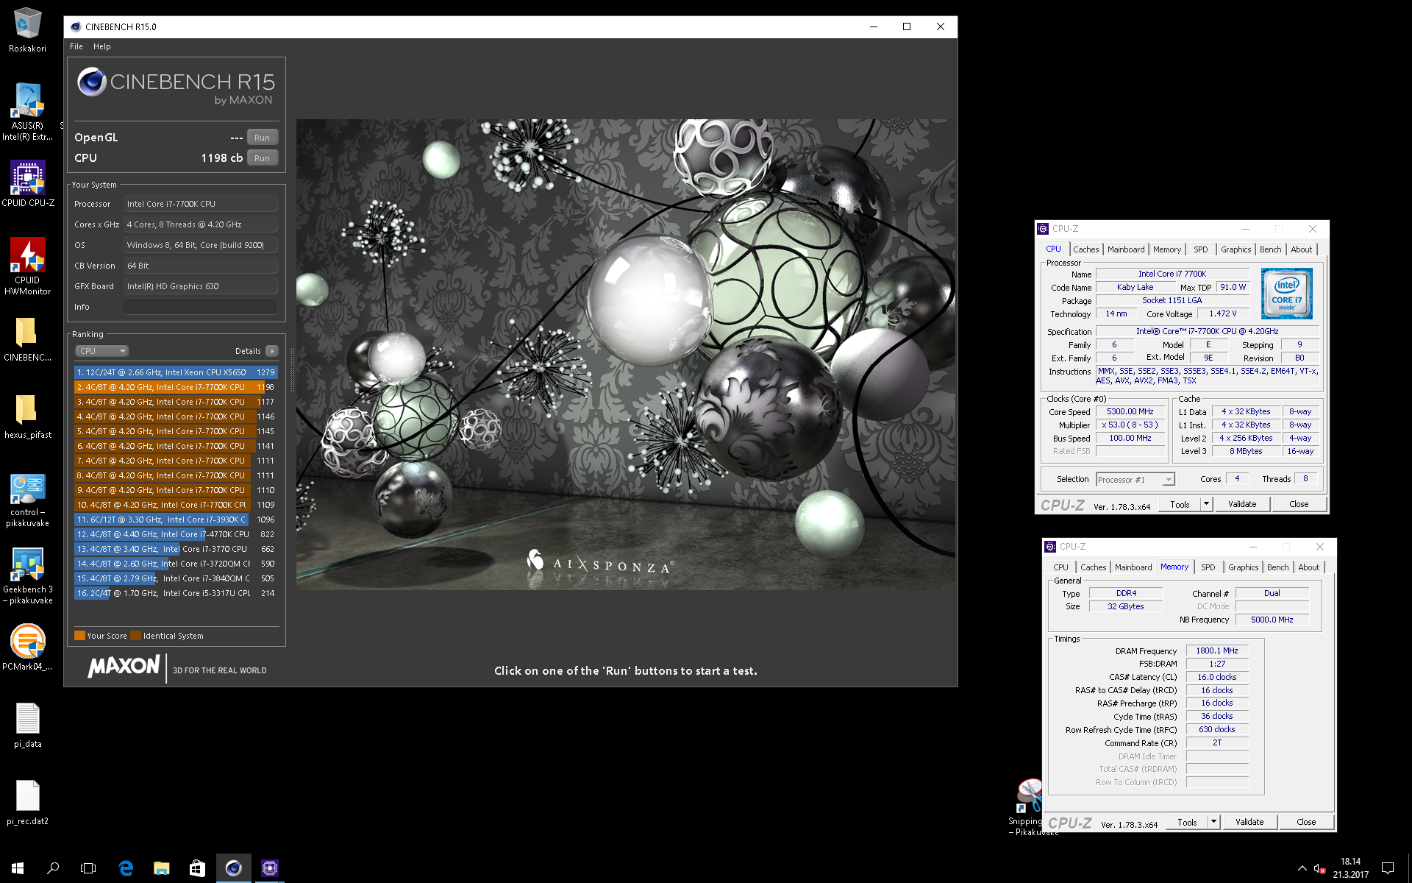
Task: Click Tools button in upper CPU-Z
Action: tap(1180, 504)
